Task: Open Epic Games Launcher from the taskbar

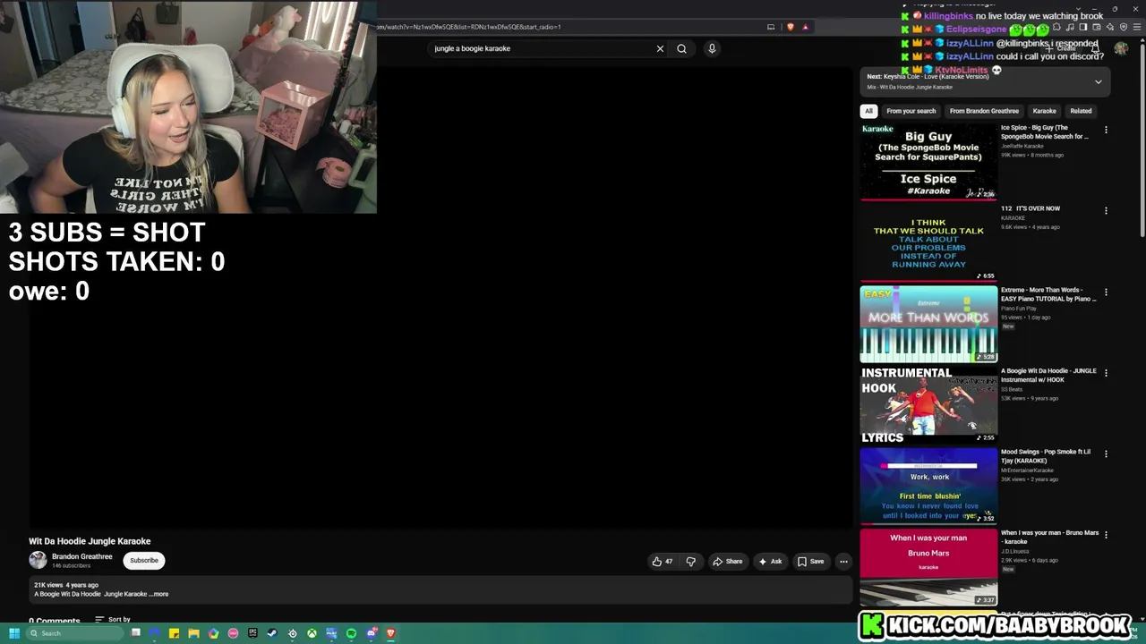Action: tap(252, 633)
